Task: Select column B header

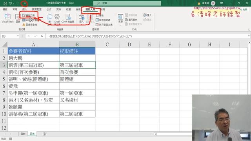Action: pos(77,44)
